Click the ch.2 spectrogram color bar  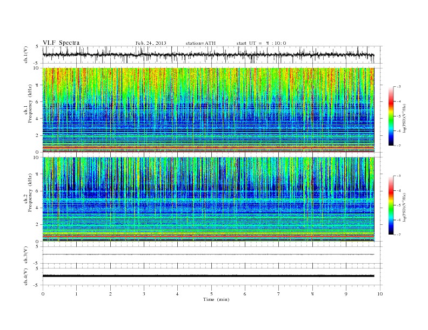pyautogui.click(x=391, y=205)
